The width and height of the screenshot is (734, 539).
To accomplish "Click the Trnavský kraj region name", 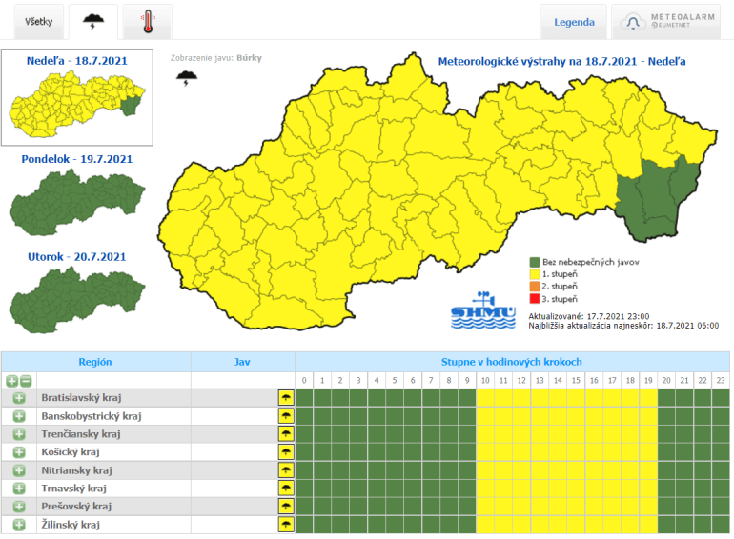I will [73, 489].
